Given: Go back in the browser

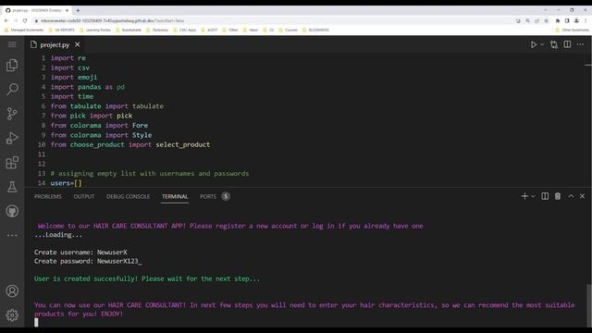Looking at the screenshot, I should [x=6, y=20].
